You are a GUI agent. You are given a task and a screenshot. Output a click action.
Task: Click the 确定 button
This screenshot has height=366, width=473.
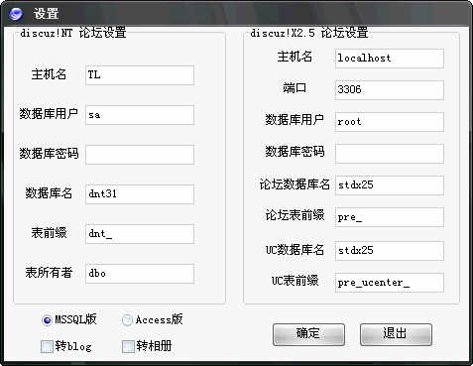[308, 334]
